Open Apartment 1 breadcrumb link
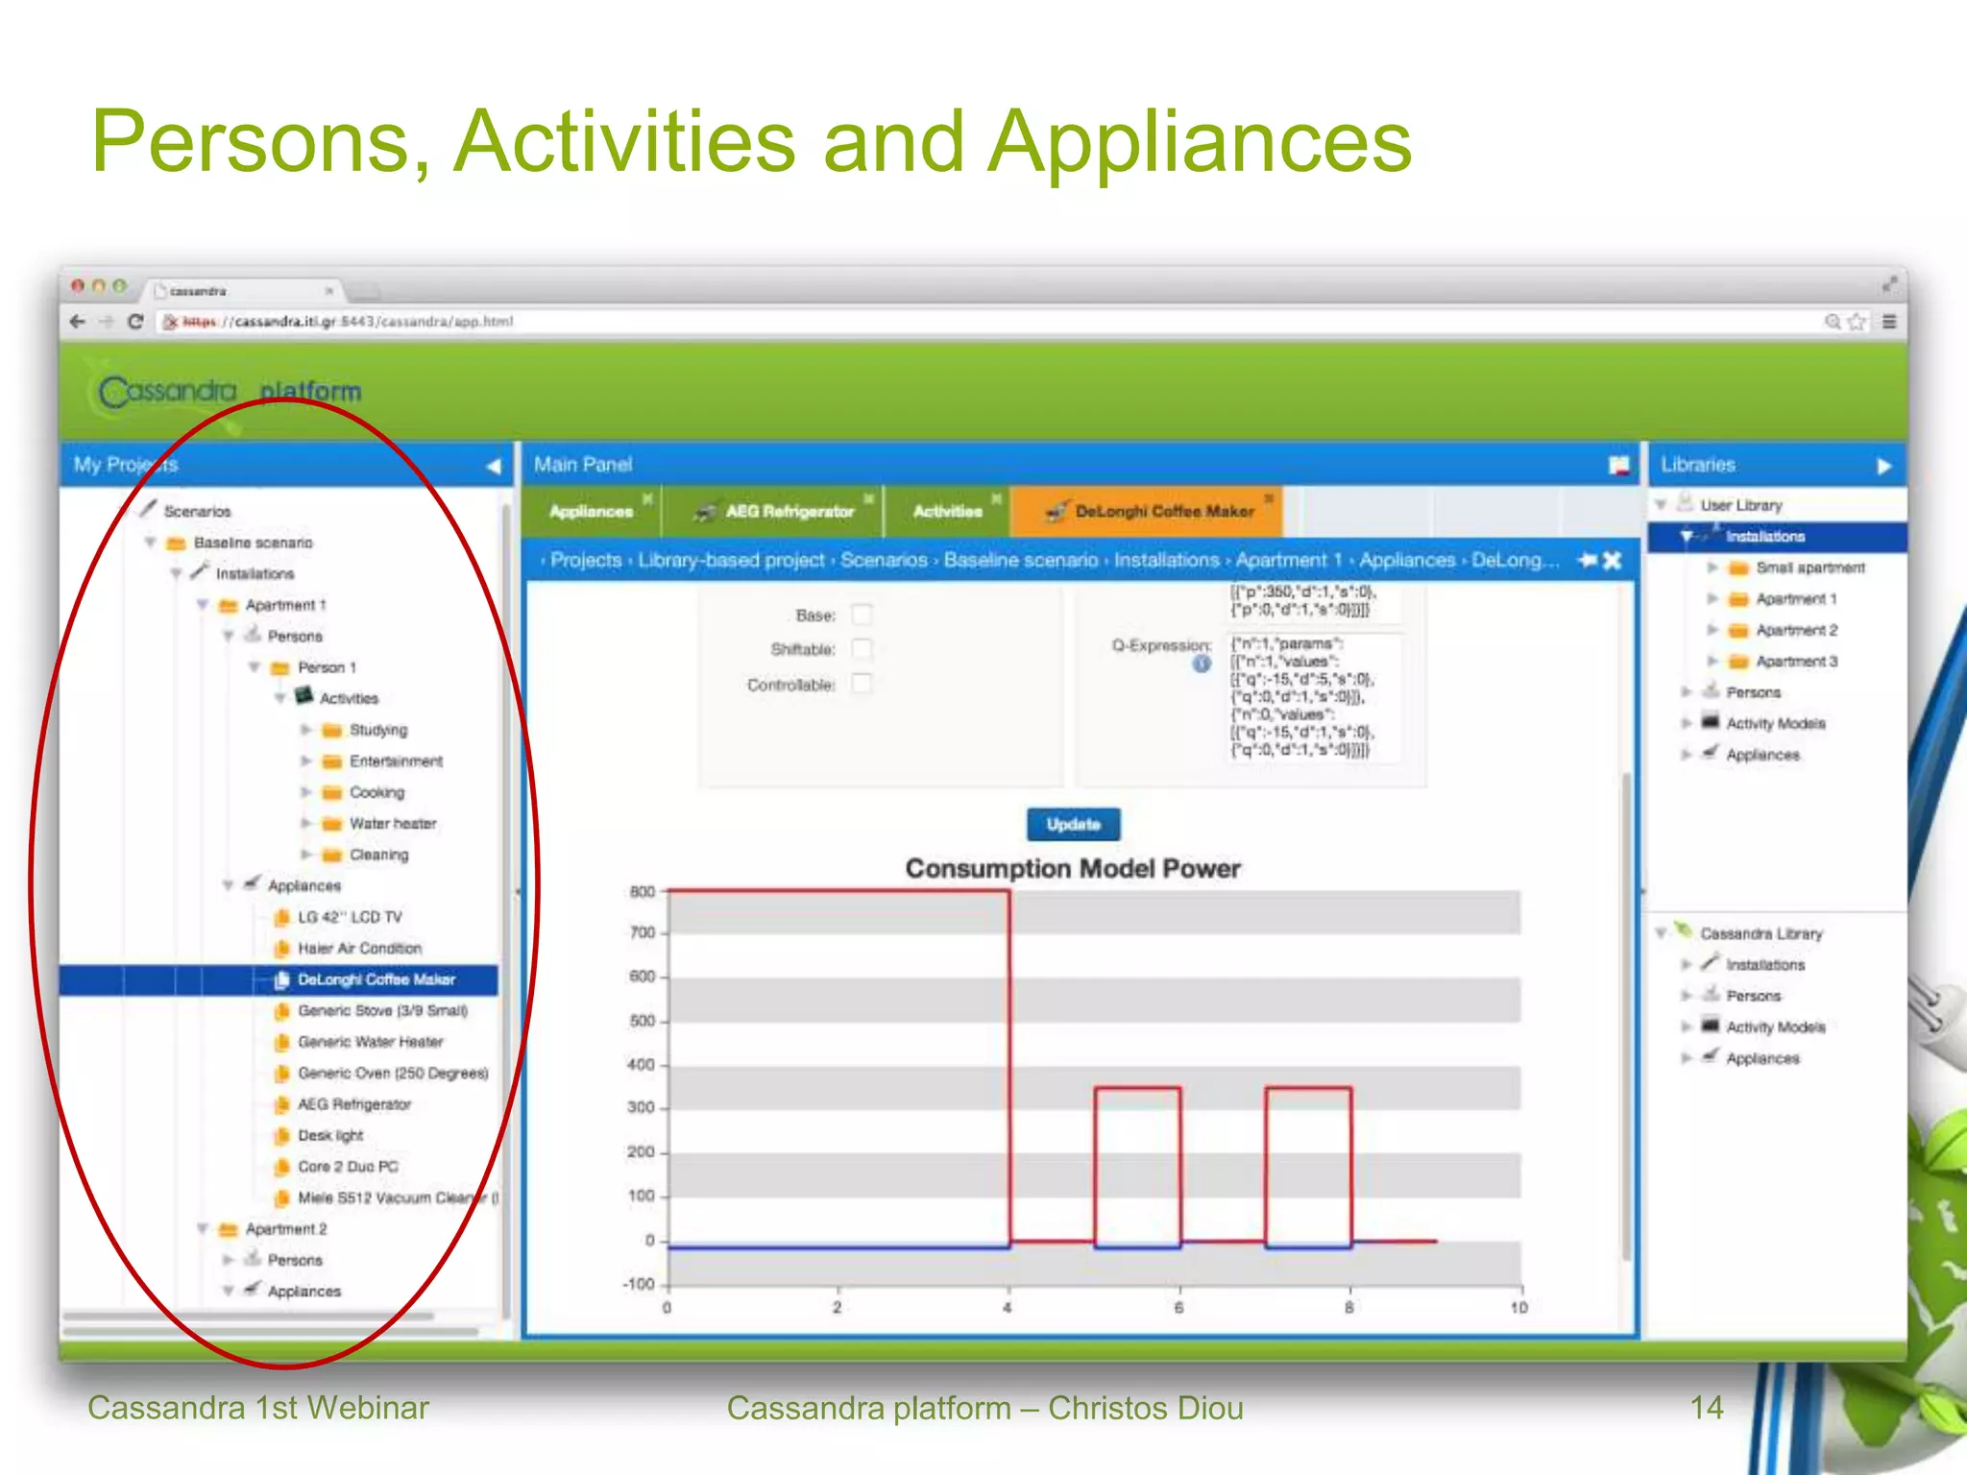This screenshot has width=1967, height=1475. [x=1288, y=560]
